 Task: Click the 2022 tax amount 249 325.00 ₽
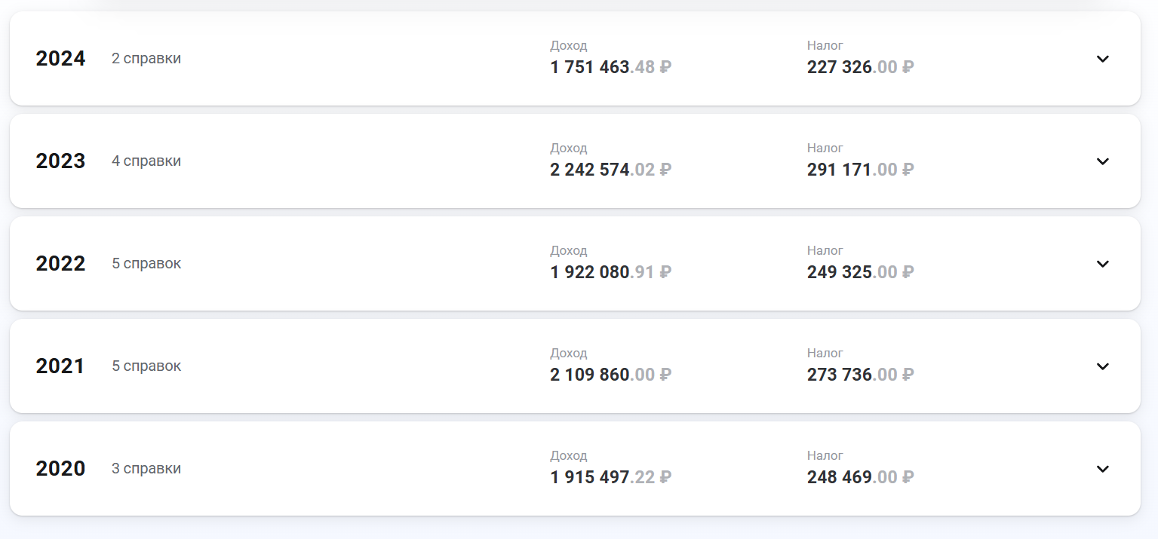coord(860,273)
